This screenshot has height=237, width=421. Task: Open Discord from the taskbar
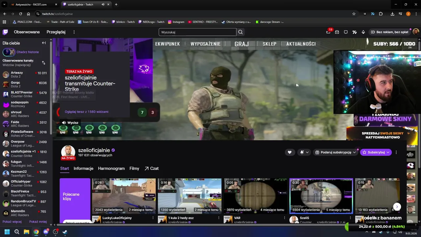click(x=46, y=232)
